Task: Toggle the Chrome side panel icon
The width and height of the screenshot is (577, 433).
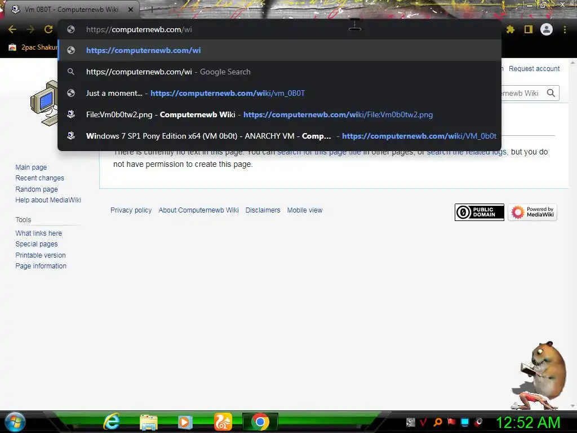Action: tap(529, 29)
